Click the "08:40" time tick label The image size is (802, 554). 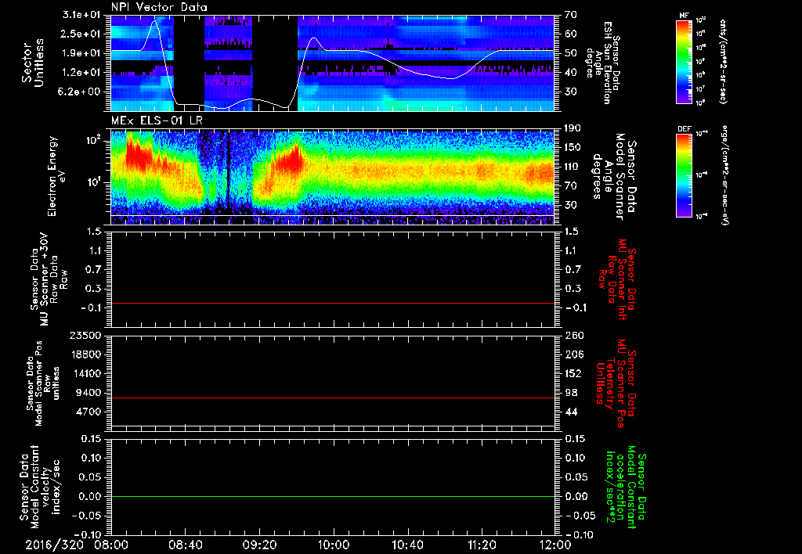click(185, 545)
